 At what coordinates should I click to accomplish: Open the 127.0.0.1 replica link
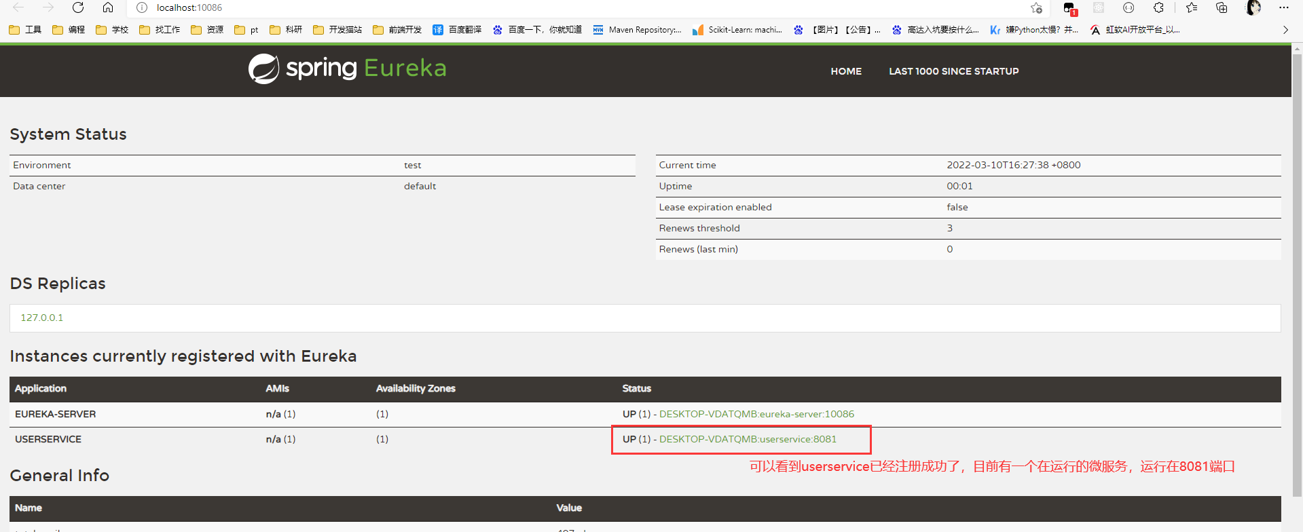[x=41, y=318]
